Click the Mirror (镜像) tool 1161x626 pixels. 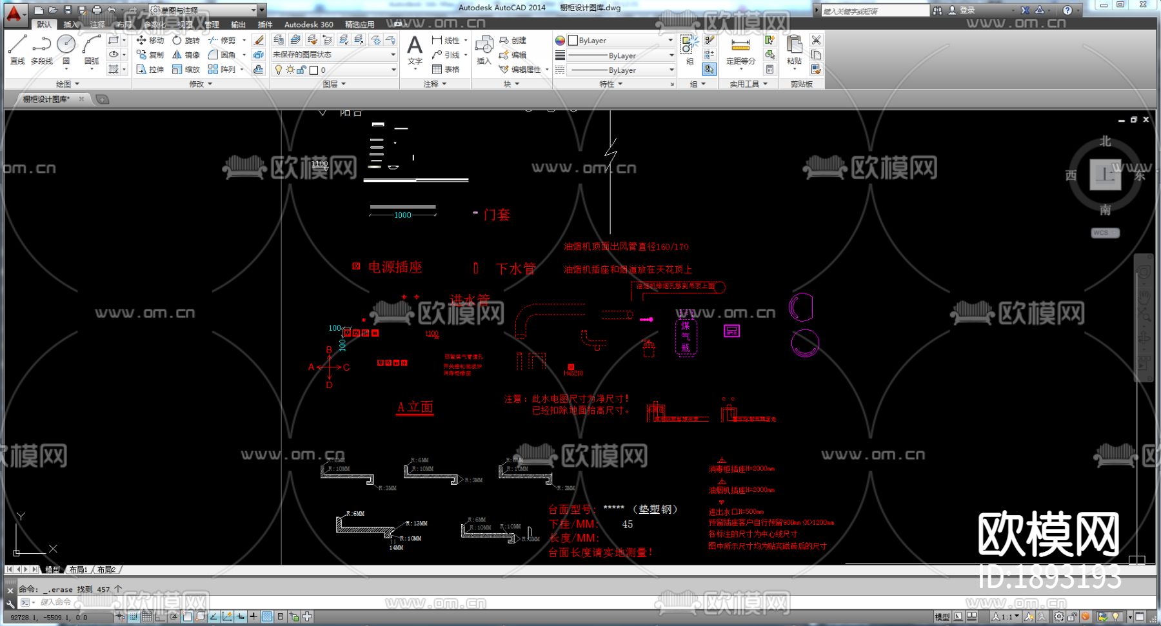coord(186,55)
